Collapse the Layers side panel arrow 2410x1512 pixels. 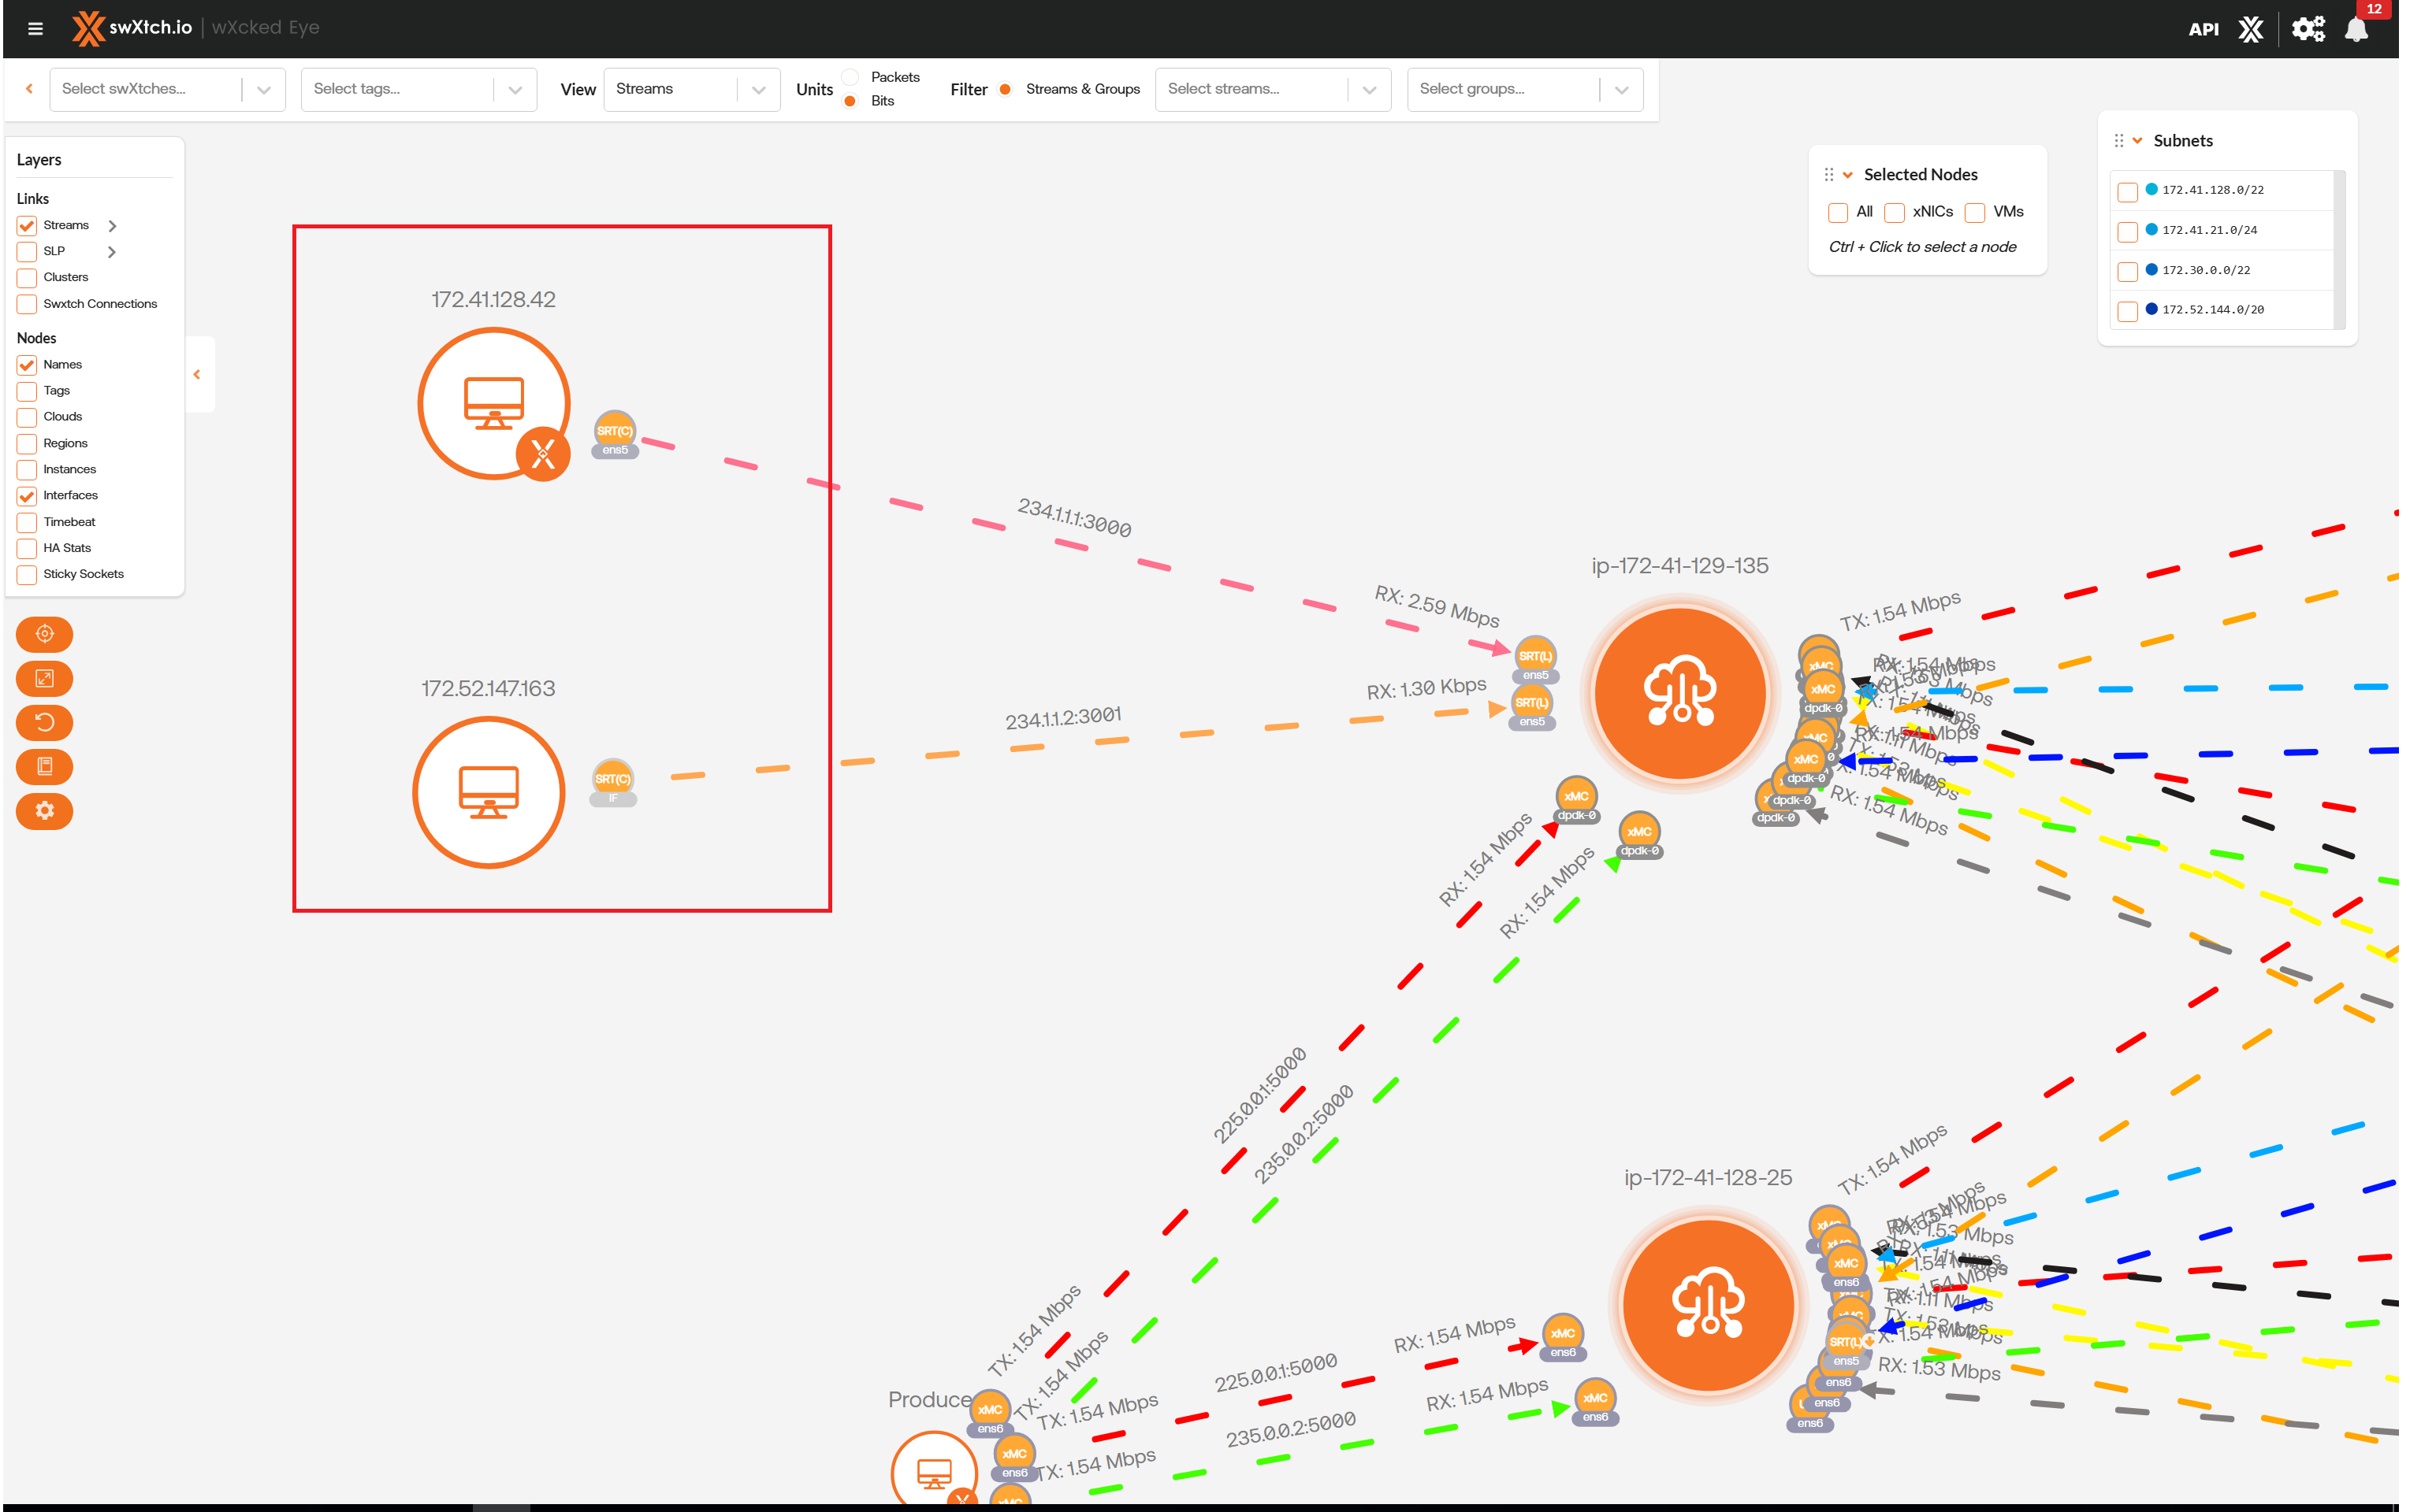point(197,375)
